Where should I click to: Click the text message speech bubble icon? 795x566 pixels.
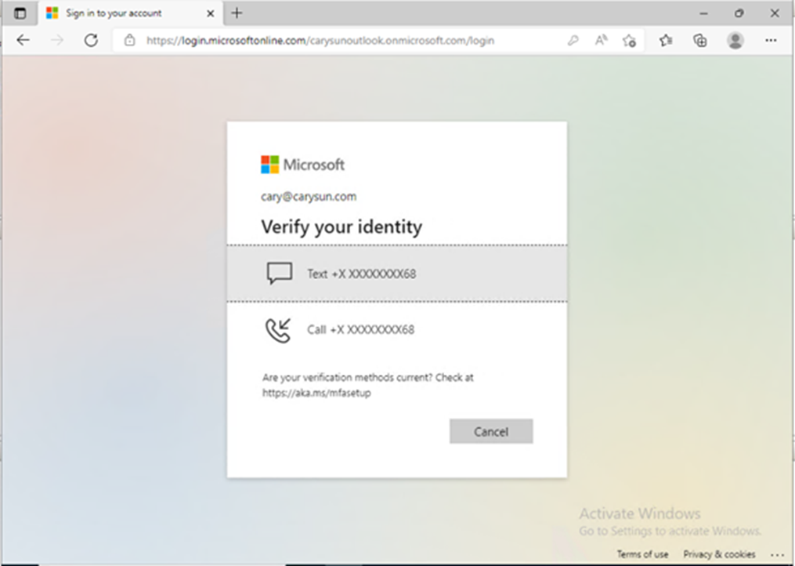click(280, 273)
